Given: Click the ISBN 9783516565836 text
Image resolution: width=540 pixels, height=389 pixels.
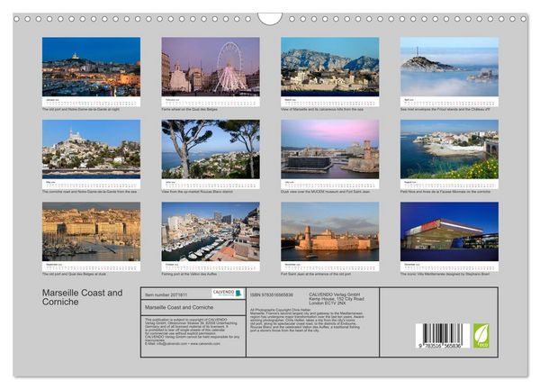Looking at the screenshot, I should click(272, 295).
